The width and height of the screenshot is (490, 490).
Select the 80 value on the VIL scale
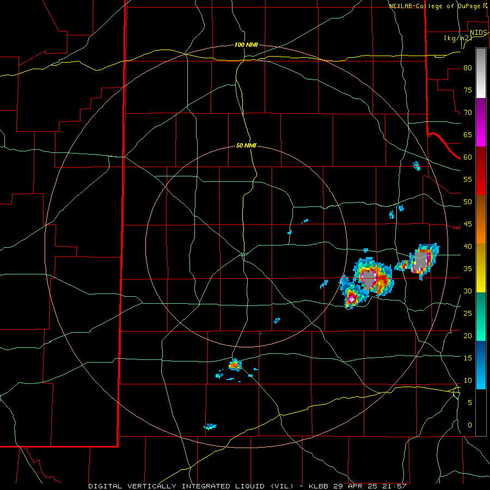pos(468,68)
